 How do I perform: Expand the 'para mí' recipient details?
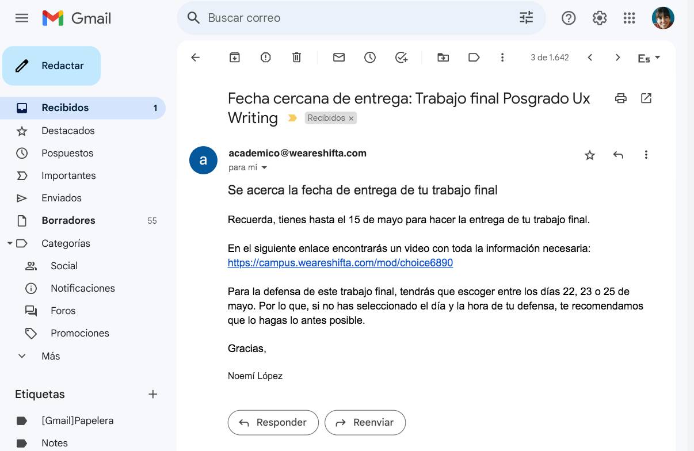click(x=264, y=167)
